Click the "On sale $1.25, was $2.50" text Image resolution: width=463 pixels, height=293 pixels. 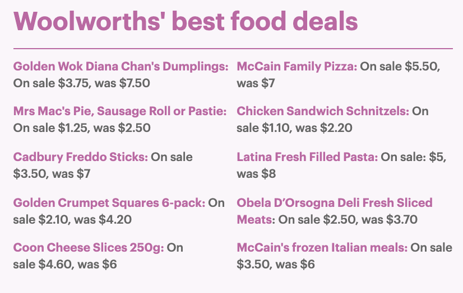[82, 128]
